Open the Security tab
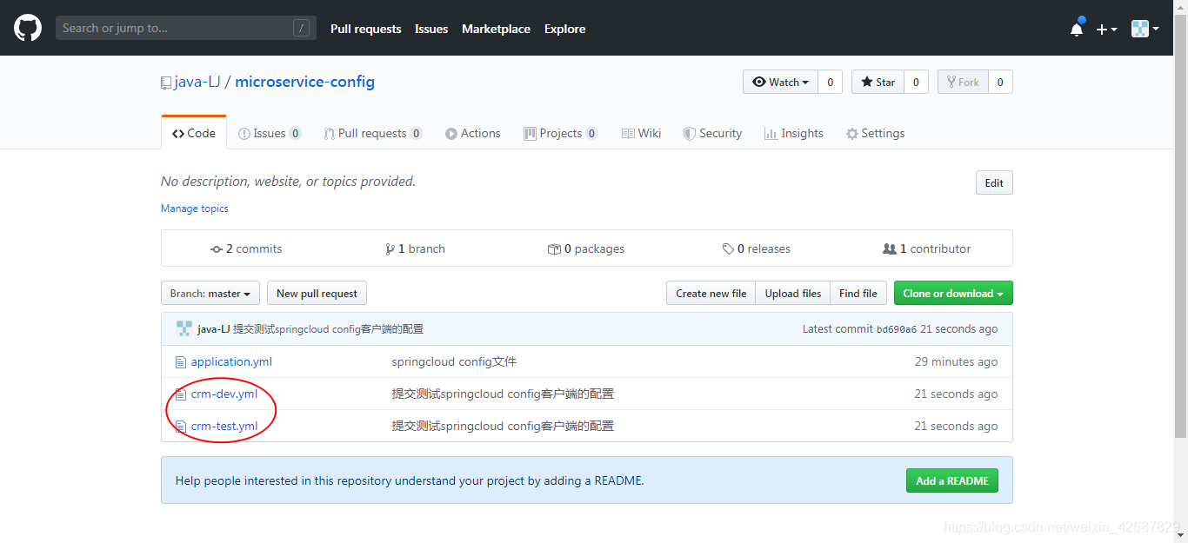 point(712,133)
